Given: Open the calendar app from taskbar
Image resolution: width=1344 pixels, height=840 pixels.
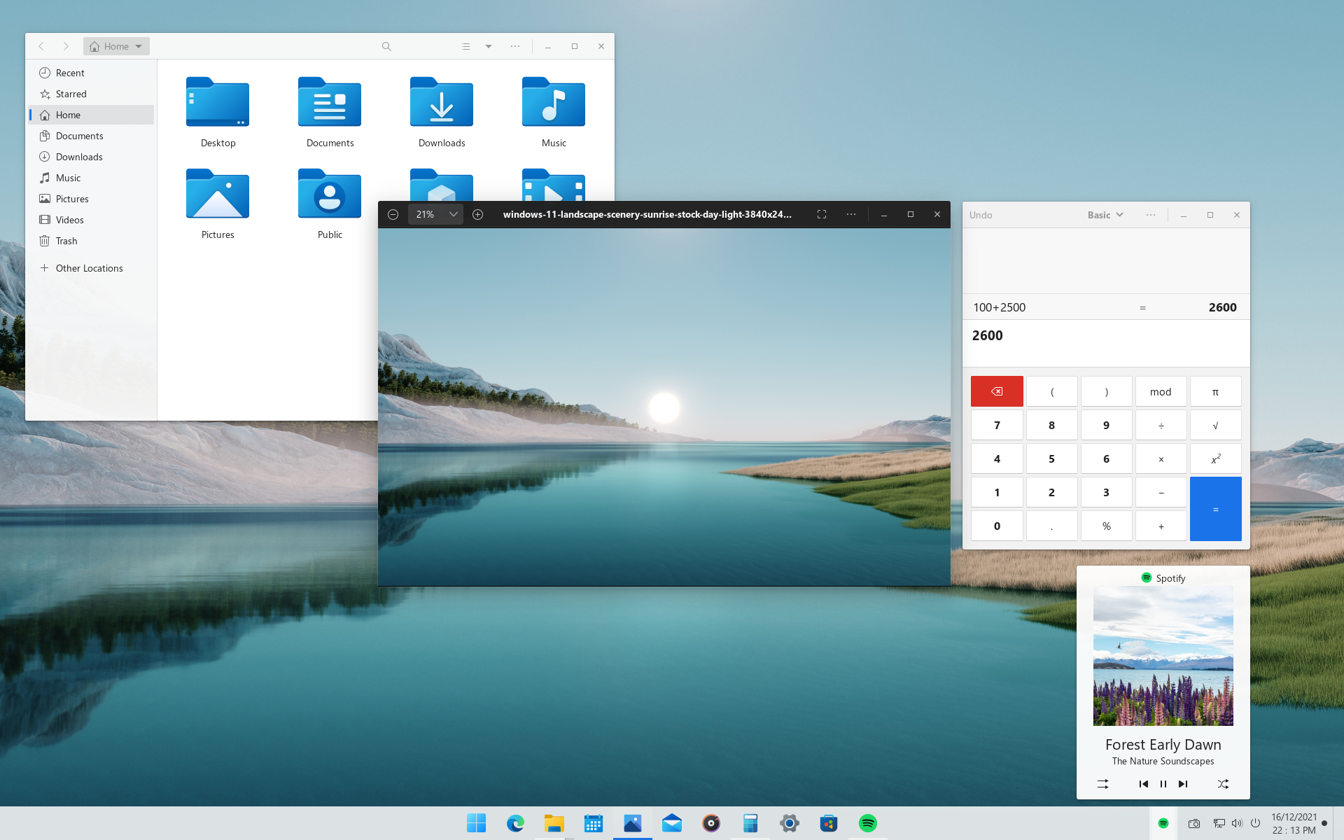Looking at the screenshot, I should tap(594, 823).
